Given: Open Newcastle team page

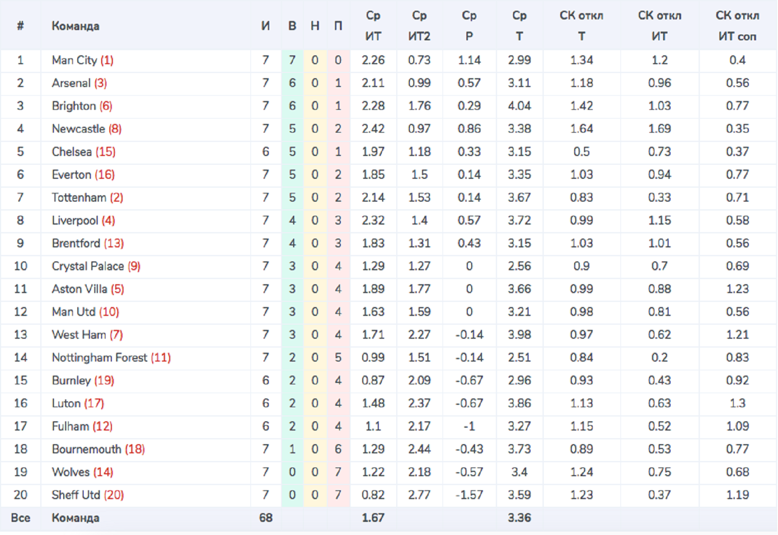Looking at the screenshot, I should pos(78,129).
